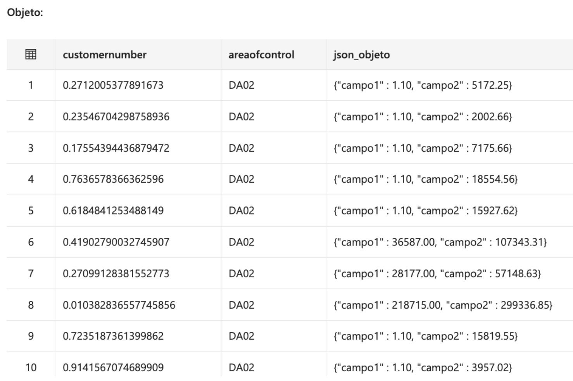Click the areaofcontrol column header
The height and width of the screenshot is (381, 573).
pos(261,55)
